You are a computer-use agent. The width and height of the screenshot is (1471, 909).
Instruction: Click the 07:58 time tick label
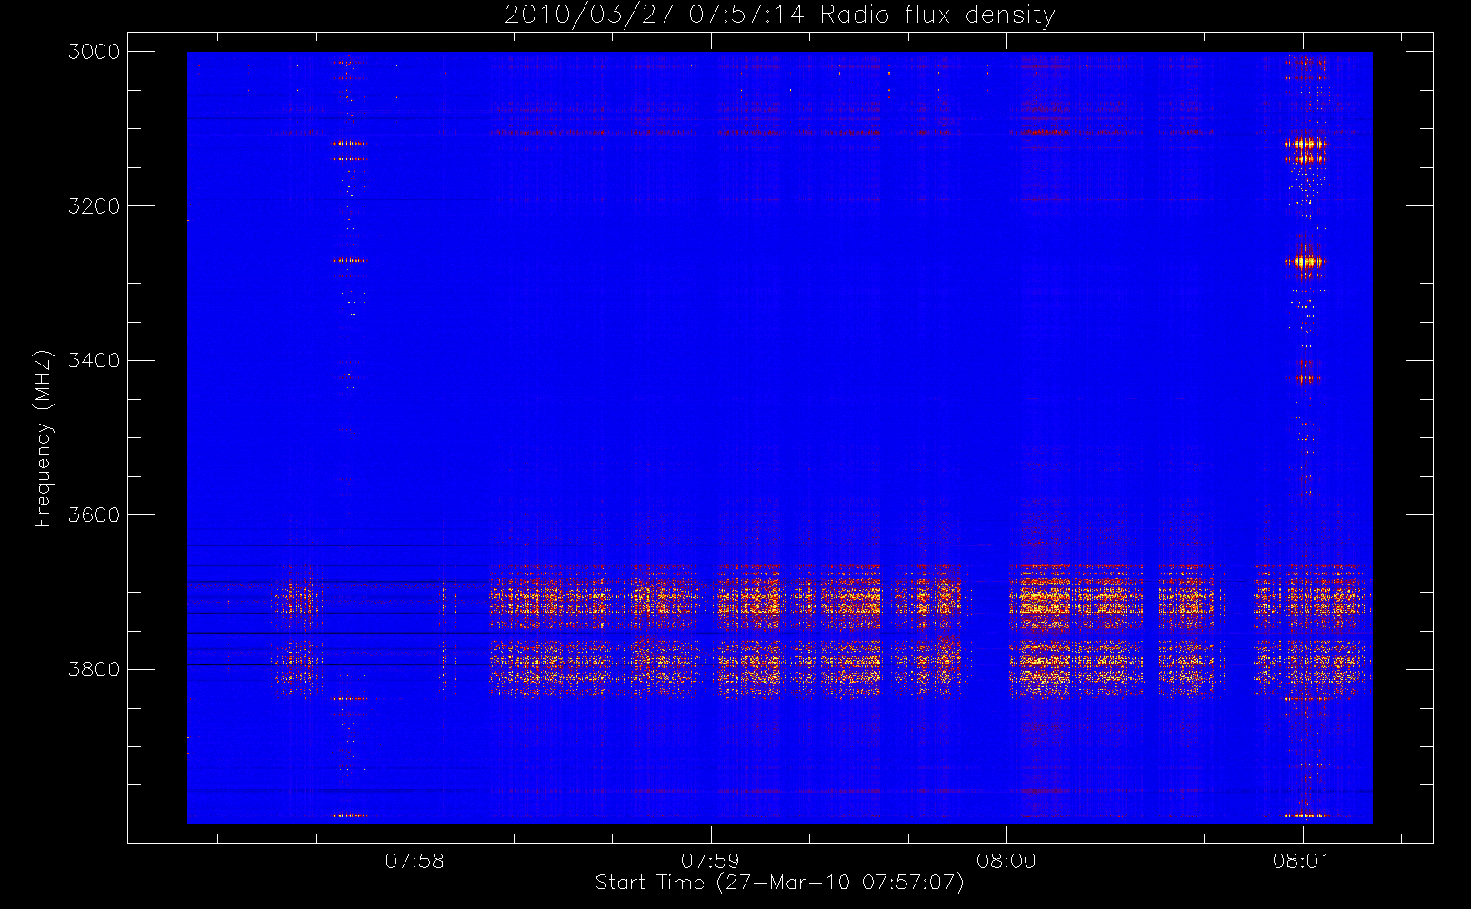click(415, 861)
